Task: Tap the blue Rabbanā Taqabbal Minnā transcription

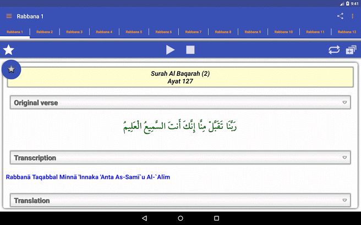Action: [88, 177]
